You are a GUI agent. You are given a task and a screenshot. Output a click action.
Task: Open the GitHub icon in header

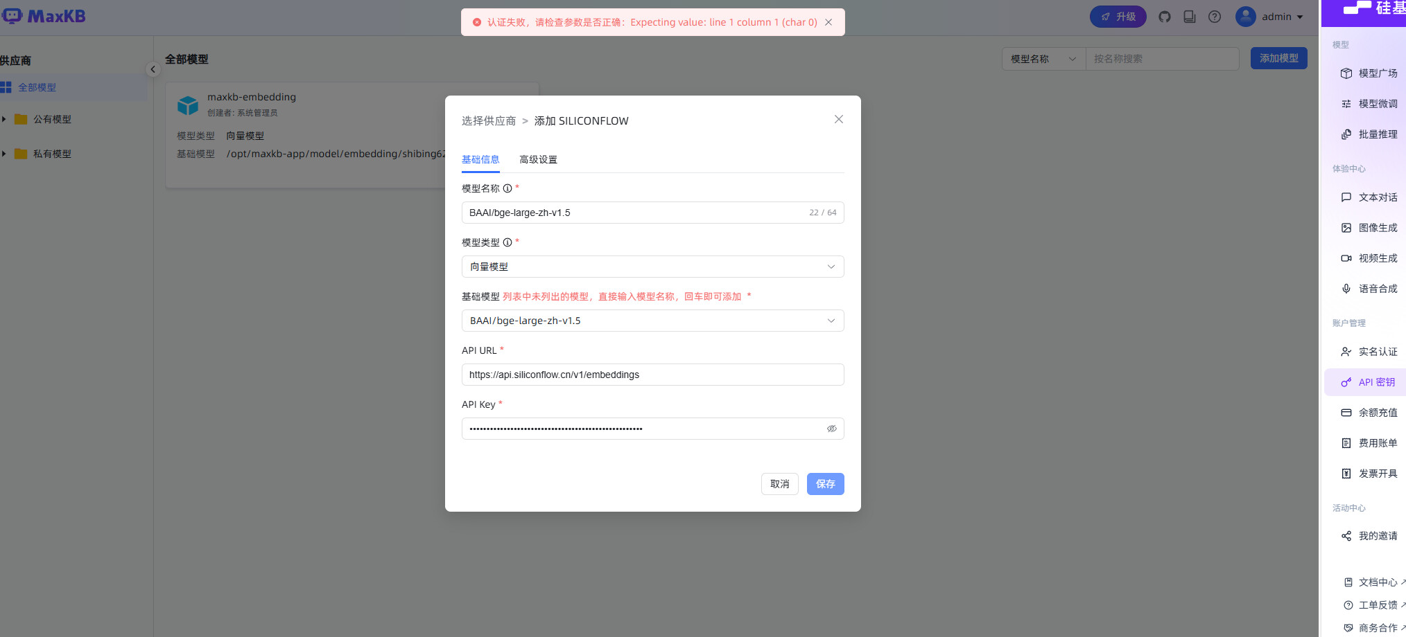[1165, 17]
